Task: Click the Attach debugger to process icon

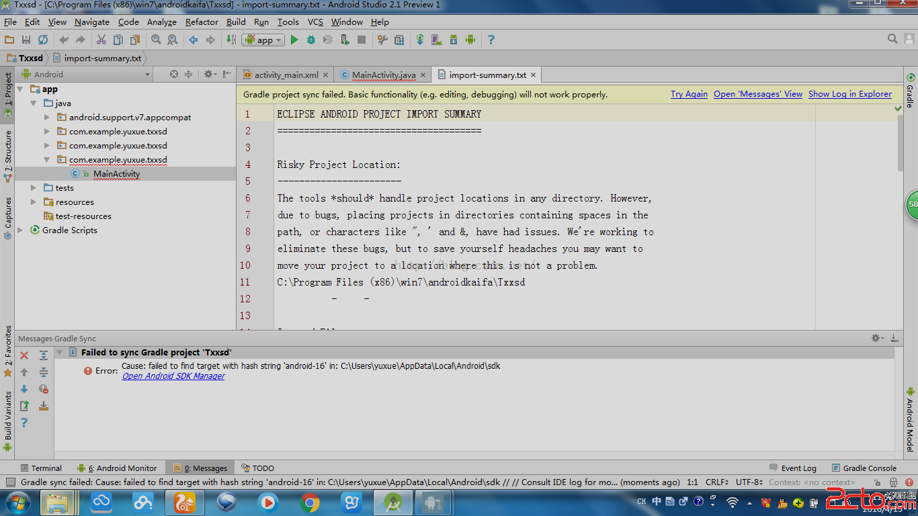Action: 344,40
